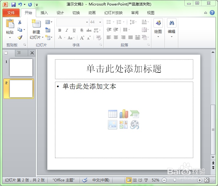Open 绘图 Drawing button

(158, 28)
